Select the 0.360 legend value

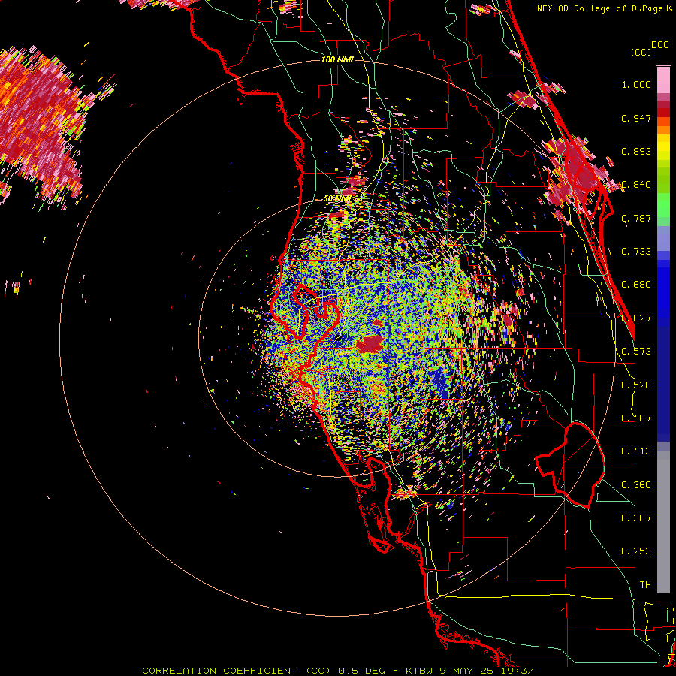(636, 485)
